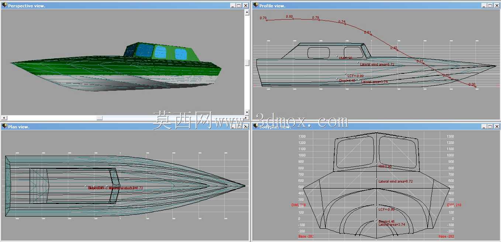Click the 0.43 value on the profile curve
The image size is (501, 242).
pyautogui.click(x=394, y=48)
